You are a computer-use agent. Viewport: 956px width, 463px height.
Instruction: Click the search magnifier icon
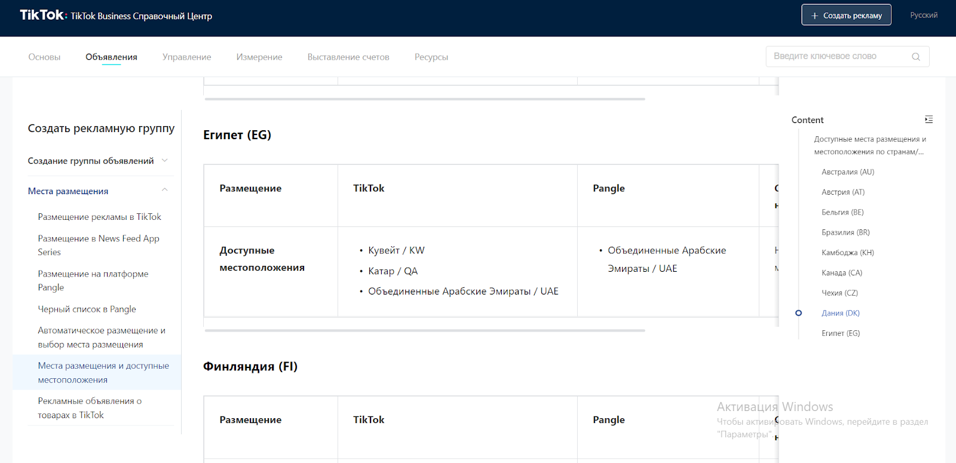(x=915, y=57)
